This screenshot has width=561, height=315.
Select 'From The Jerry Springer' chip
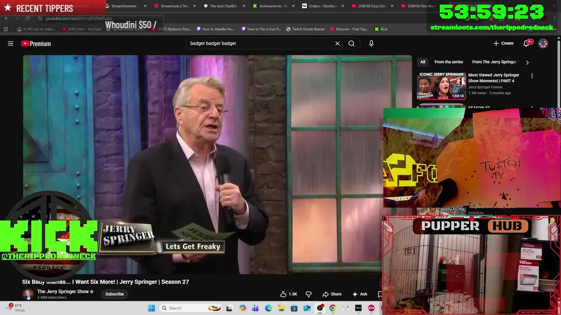click(x=494, y=62)
